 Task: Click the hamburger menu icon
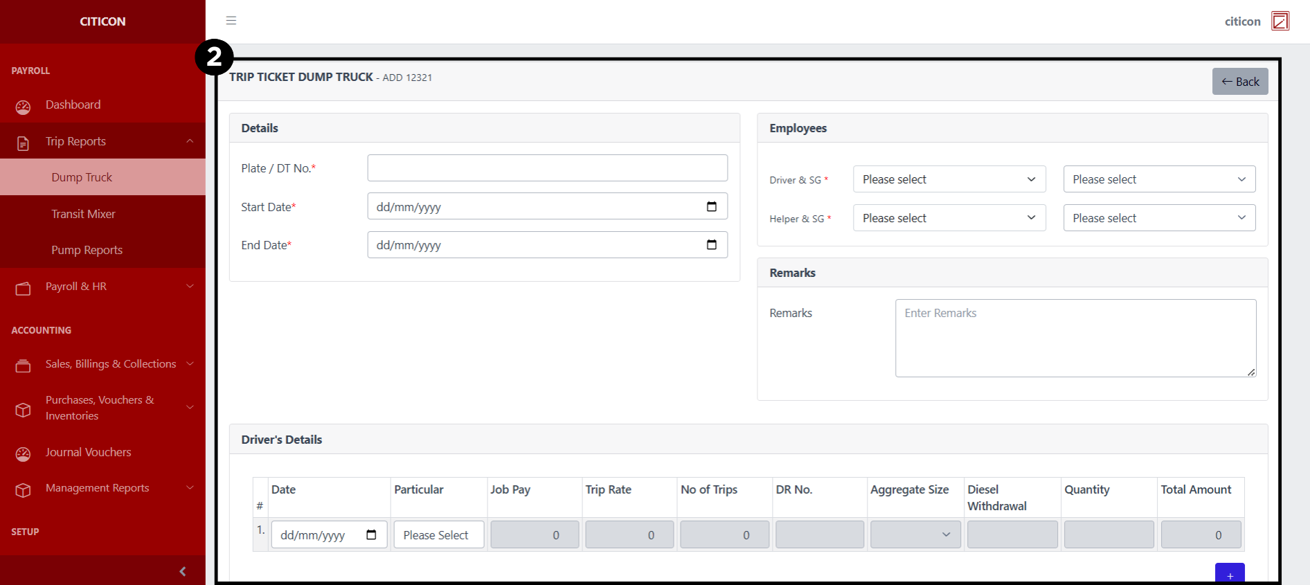click(231, 21)
